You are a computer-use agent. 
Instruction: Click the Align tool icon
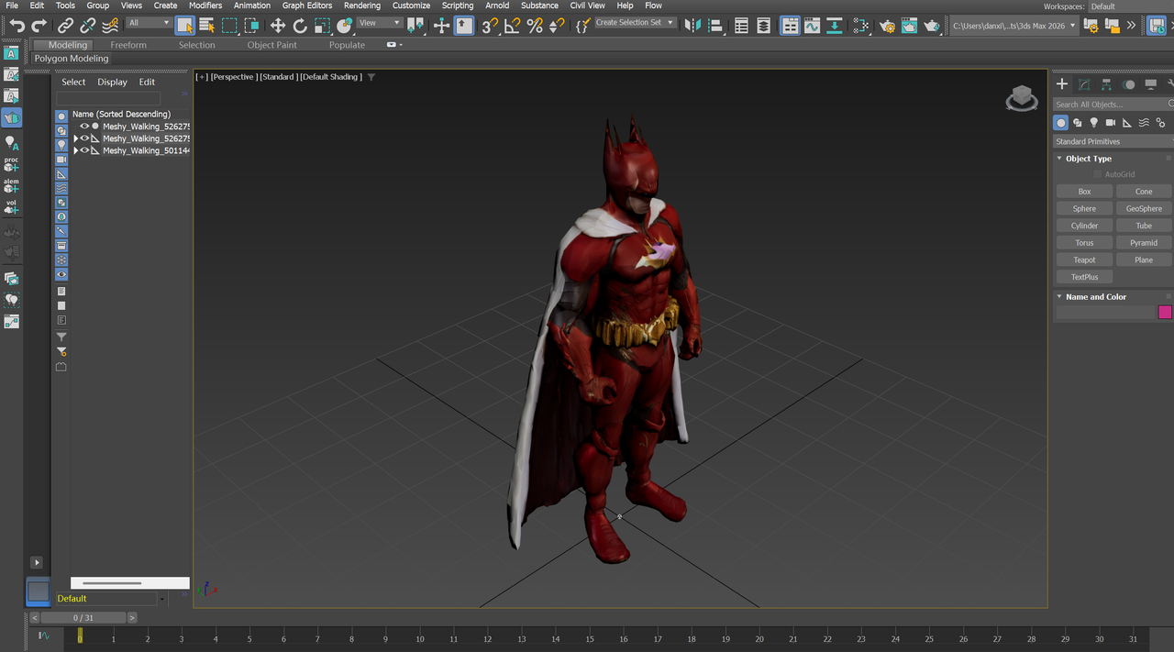715,26
